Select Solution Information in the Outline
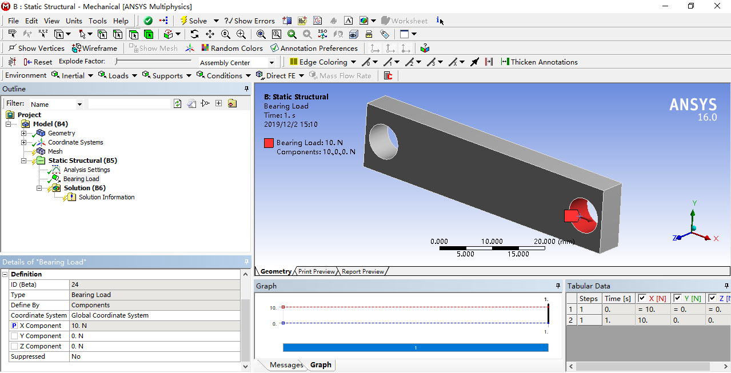Viewport: 731px width, 373px height. coord(106,197)
